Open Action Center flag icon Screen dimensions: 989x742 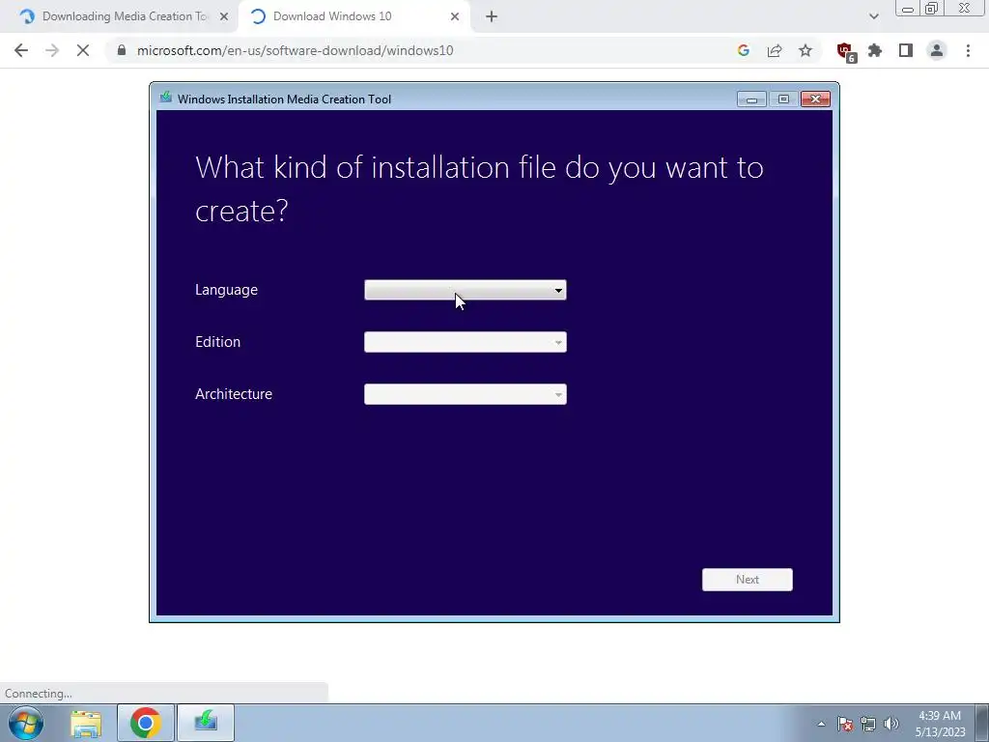(x=845, y=724)
